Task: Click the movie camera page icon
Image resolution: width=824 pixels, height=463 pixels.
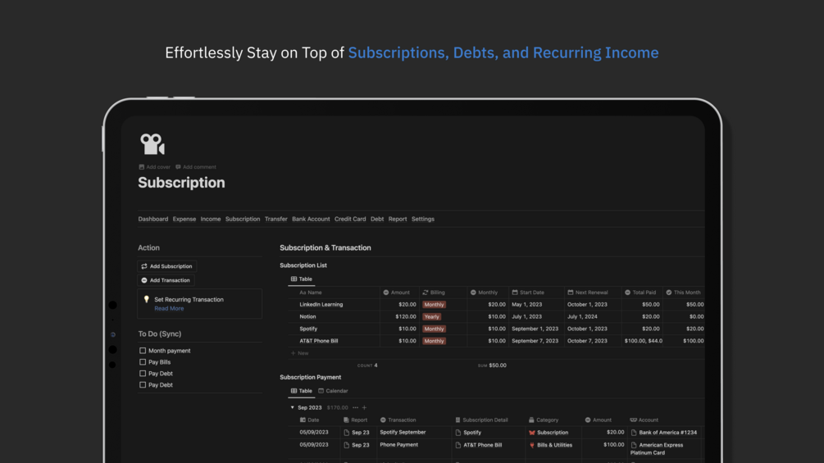Action: (x=153, y=144)
